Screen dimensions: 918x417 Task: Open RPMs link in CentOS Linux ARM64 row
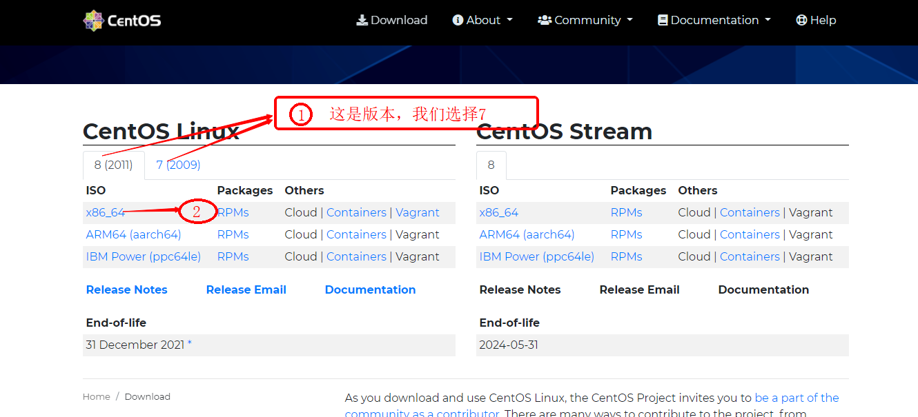pyautogui.click(x=233, y=234)
